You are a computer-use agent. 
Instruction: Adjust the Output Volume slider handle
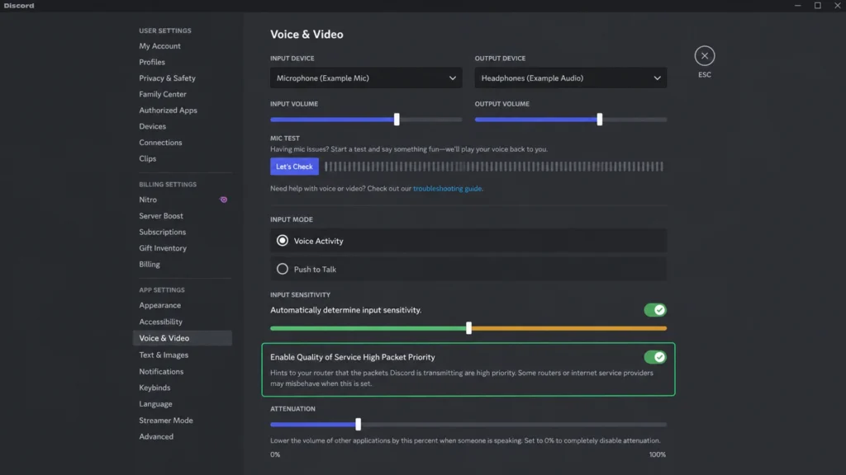tap(600, 119)
